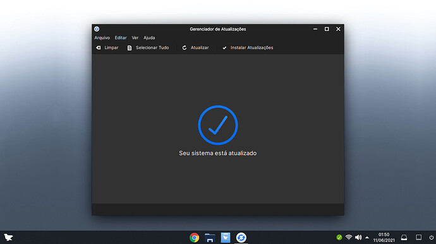
Task: Open the notifications tray icon
Action: click(404, 237)
